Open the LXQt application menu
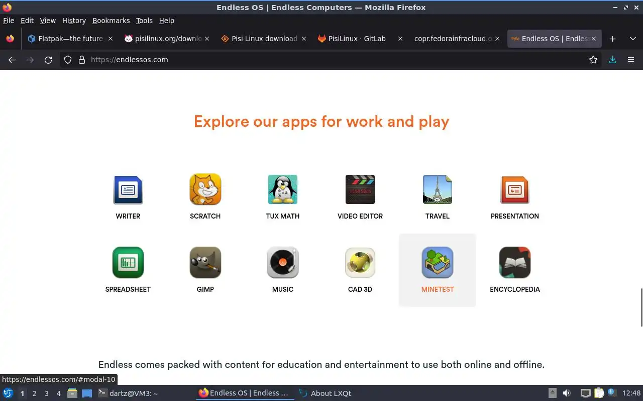 (x=8, y=393)
